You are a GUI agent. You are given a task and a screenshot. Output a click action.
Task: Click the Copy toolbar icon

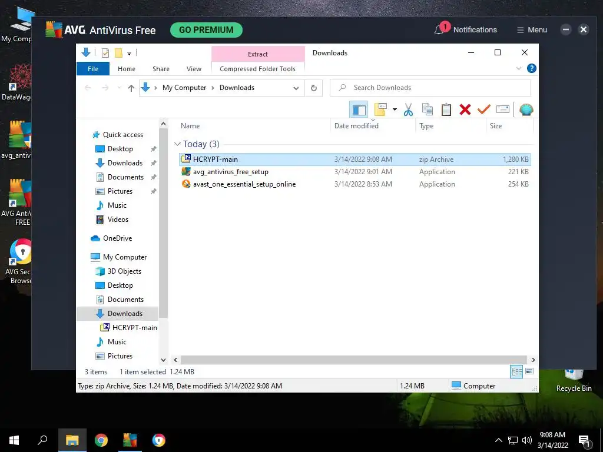(x=428, y=110)
